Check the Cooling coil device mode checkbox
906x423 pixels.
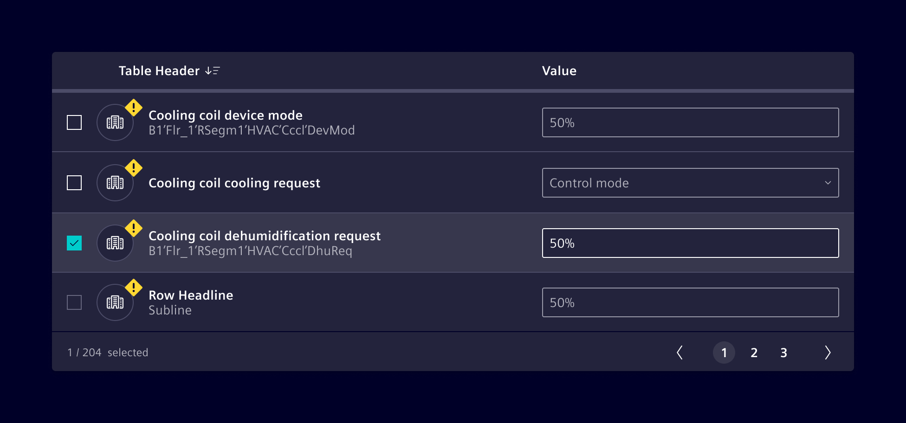74,122
